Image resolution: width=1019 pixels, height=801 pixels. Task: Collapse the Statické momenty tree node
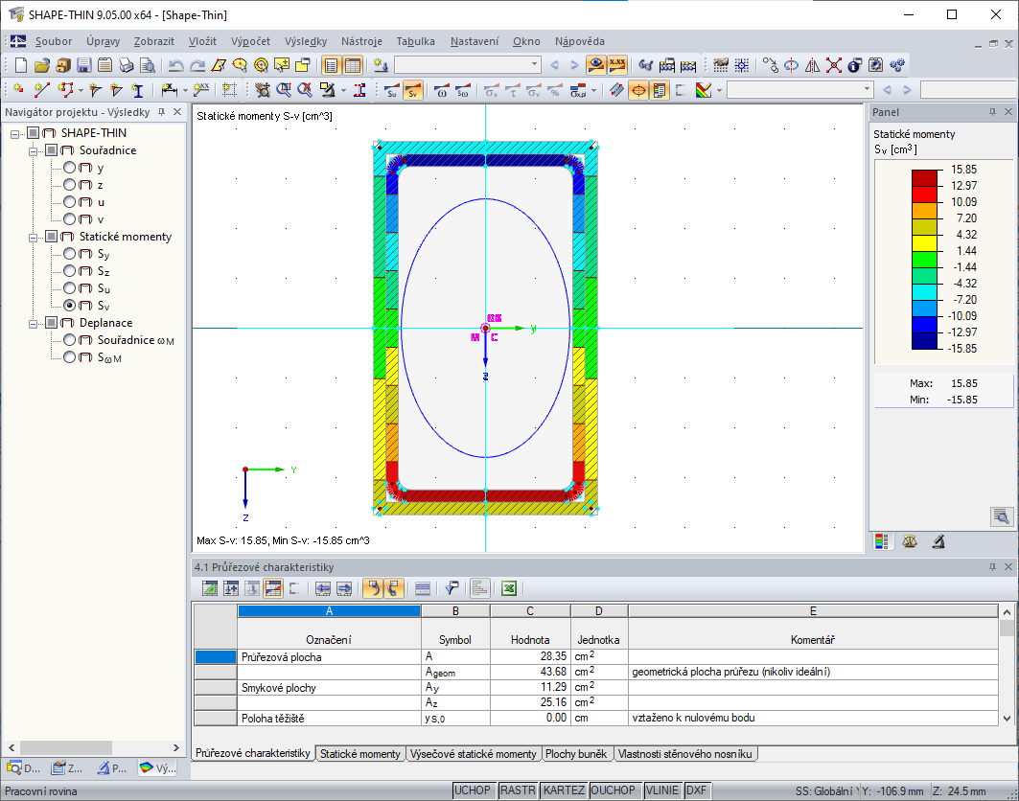(34, 237)
